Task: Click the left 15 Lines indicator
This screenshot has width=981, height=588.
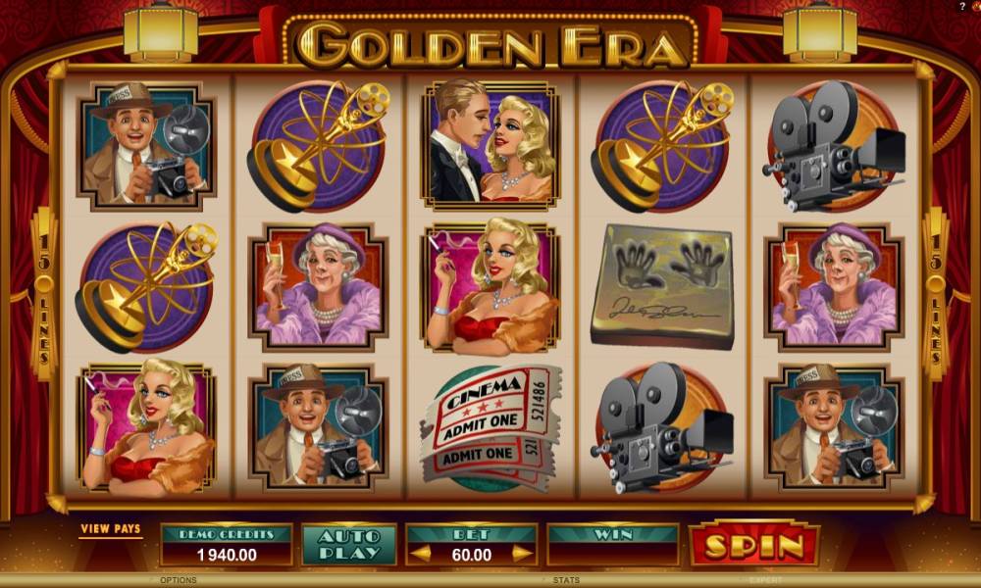Action: click(44, 294)
